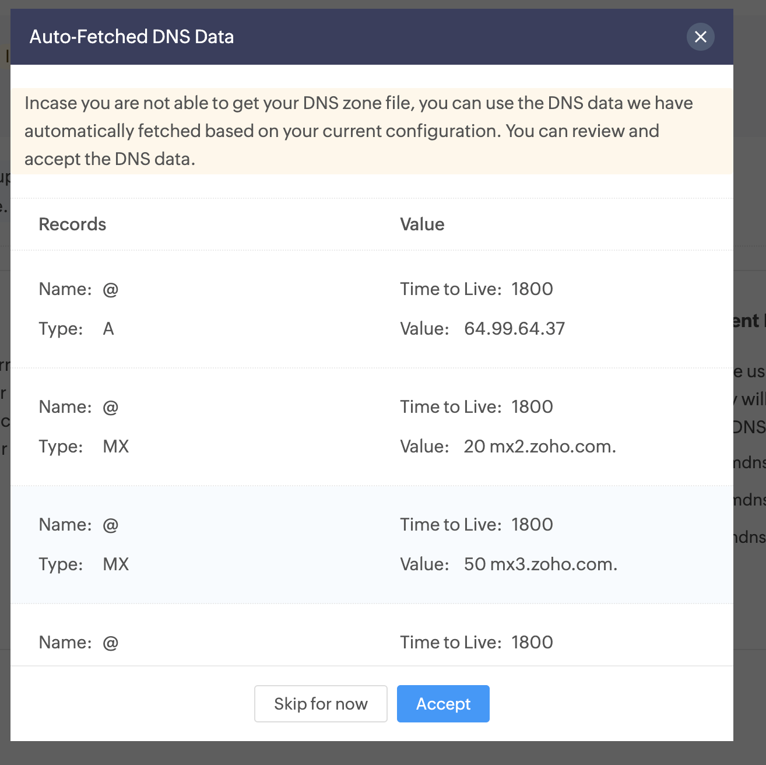
Task: Click Time to Live in mx3 record
Action: [x=476, y=524]
